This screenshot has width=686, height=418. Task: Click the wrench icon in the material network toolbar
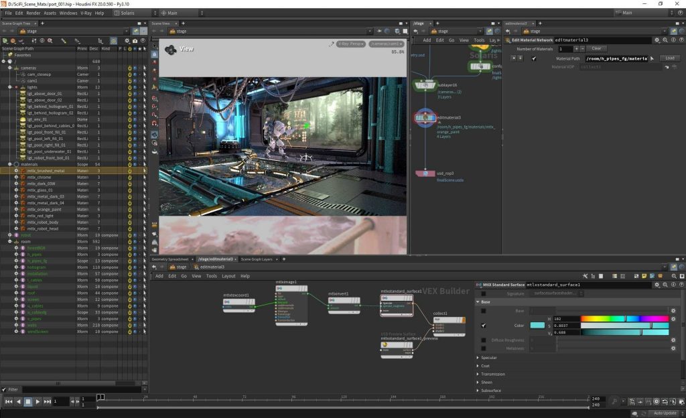586,276
